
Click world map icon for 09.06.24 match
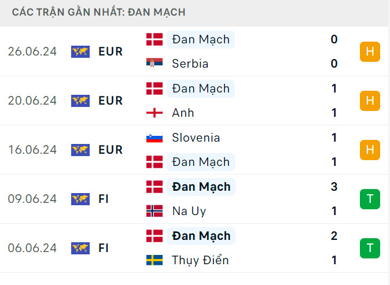point(80,199)
